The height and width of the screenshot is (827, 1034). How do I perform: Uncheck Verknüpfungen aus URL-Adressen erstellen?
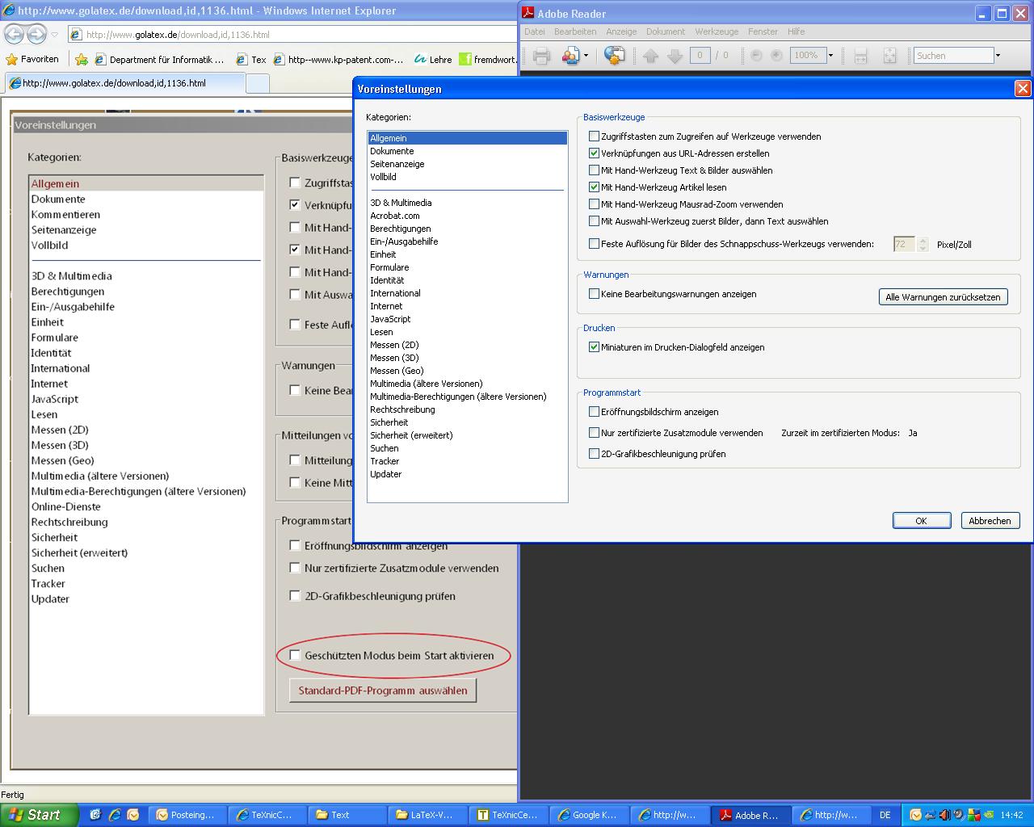tap(594, 153)
